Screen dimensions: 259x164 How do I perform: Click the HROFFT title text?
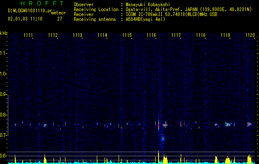[42, 3]
